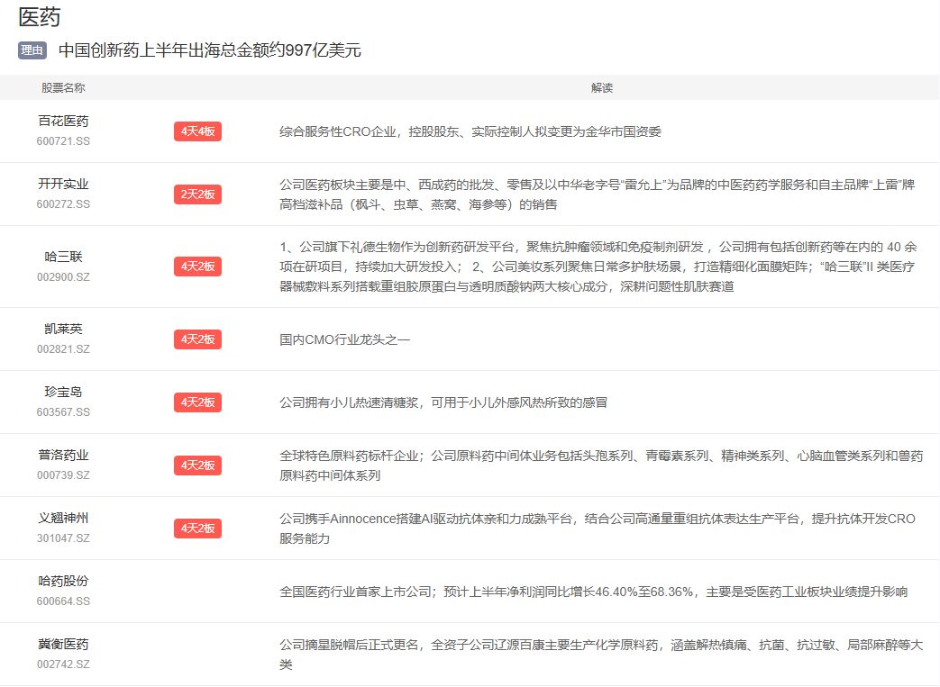
Task: Select 珍宝岛 description about 小儿热速清糖浆
Action: 443,402
